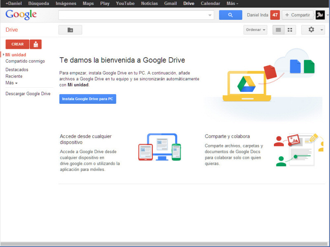This screenshot has width=330, height=247.
Task: Open the search options dropdown arrow
Action: coord(210,15)
